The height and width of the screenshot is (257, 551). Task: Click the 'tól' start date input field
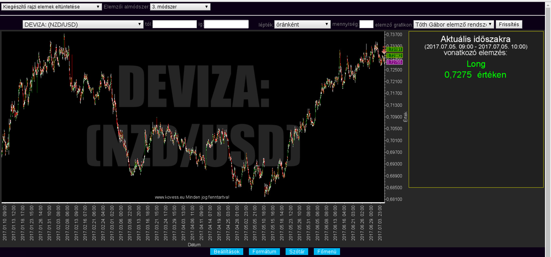(x=175, y=25)
